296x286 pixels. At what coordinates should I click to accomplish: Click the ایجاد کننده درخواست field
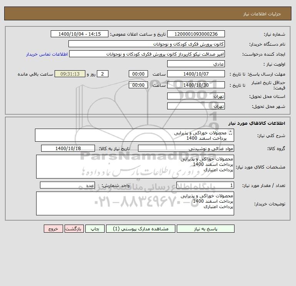click(x=147, y=54)
